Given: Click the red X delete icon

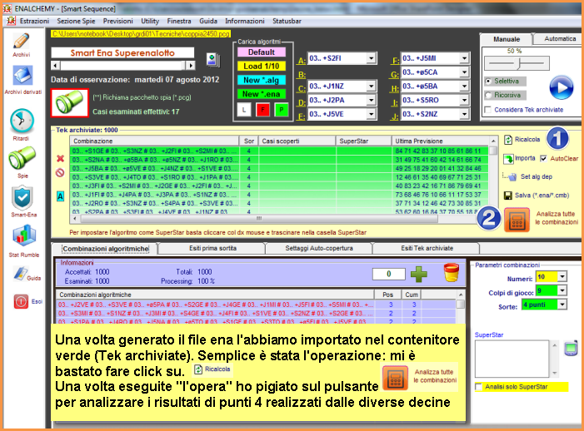Looking at the screenshot, I should click(60, 159).
